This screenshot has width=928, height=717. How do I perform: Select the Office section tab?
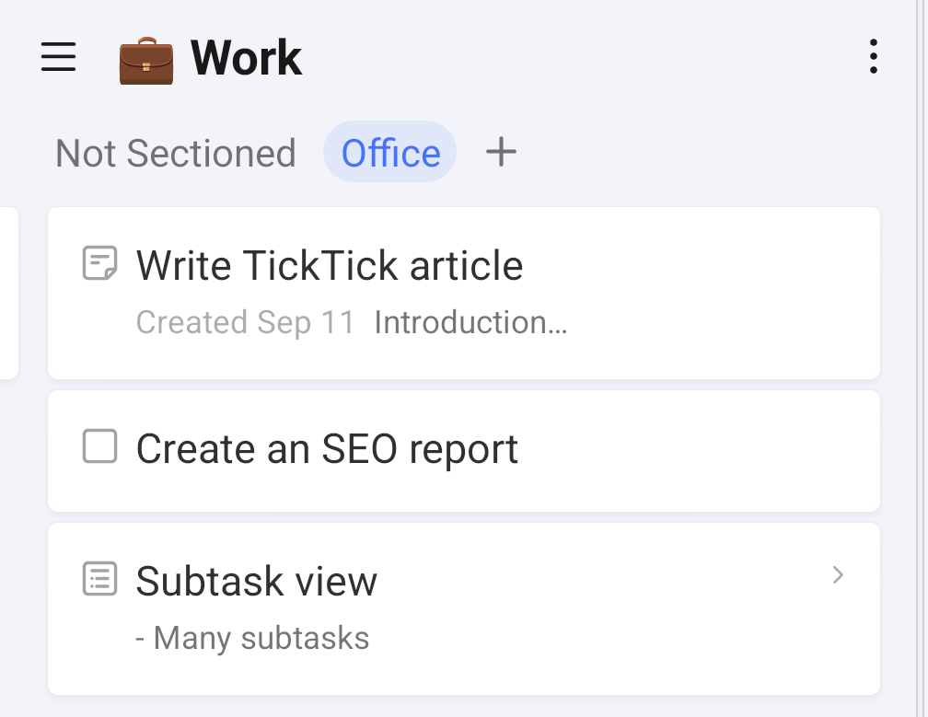(x=390, y=153)
